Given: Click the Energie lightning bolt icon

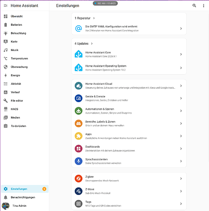Looking at the screenshot, I should 5,76.
